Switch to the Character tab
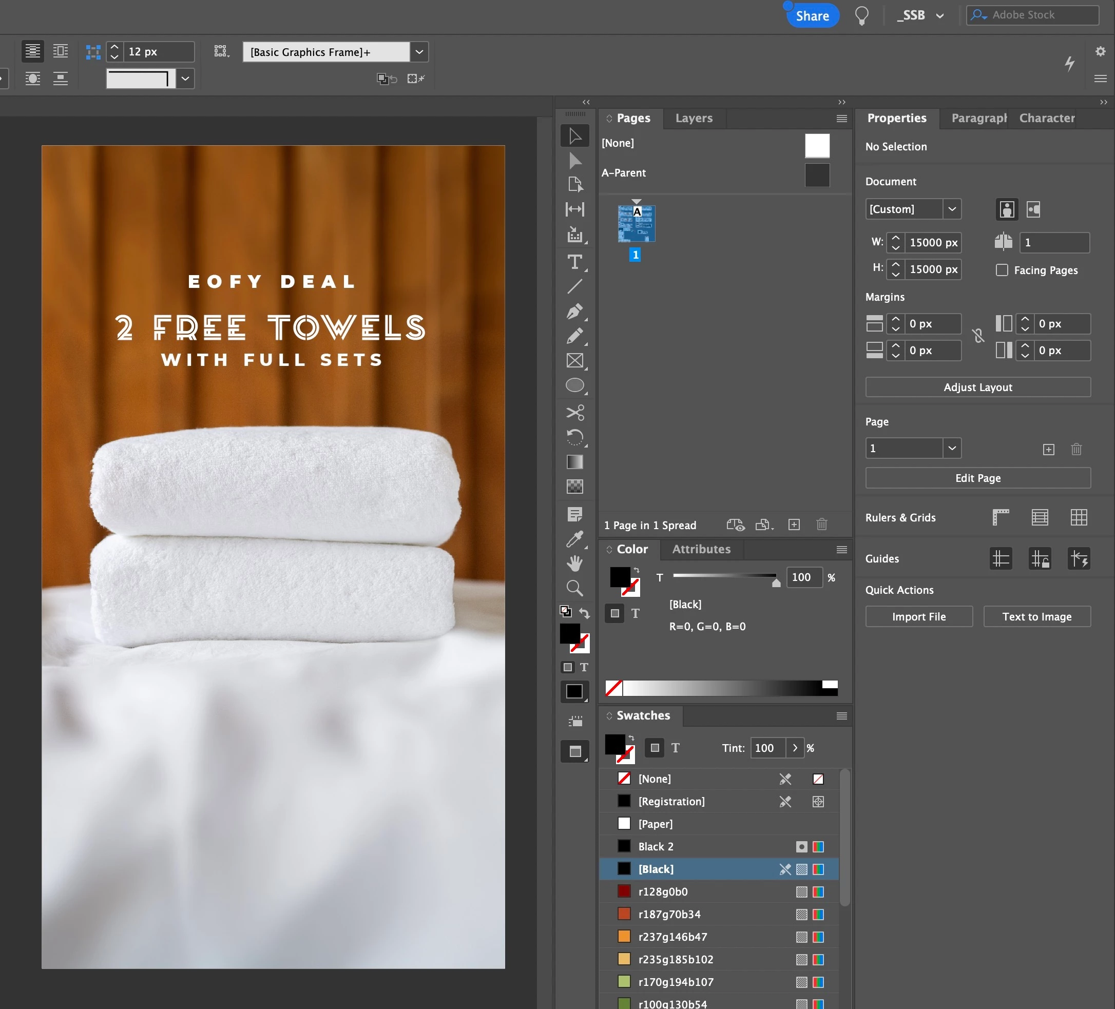 1046,119
